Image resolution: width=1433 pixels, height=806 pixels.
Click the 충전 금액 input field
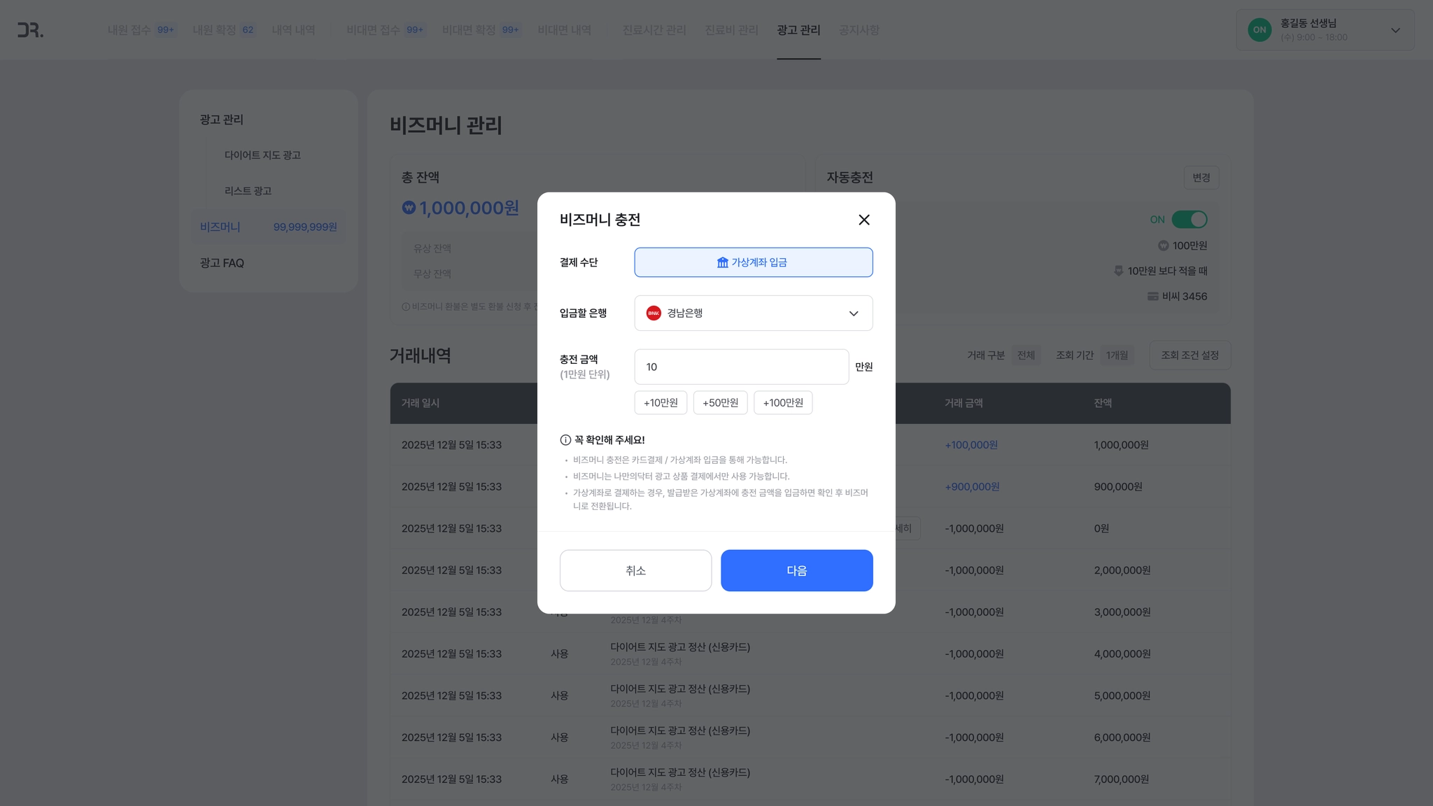tap(741, 367)
